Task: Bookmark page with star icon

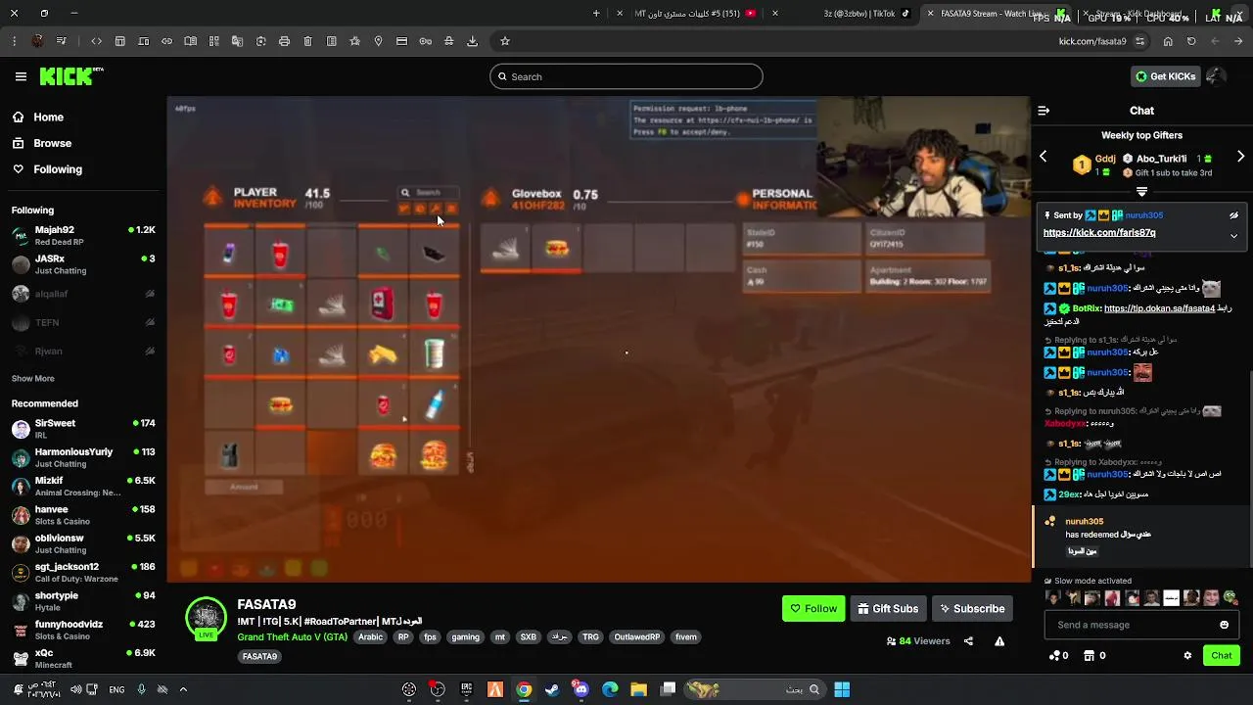Action: 505,41
